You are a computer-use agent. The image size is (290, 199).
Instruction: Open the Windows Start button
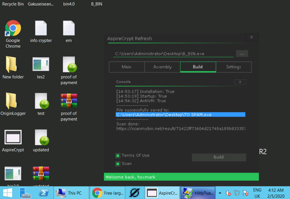(x=8, y=193)
